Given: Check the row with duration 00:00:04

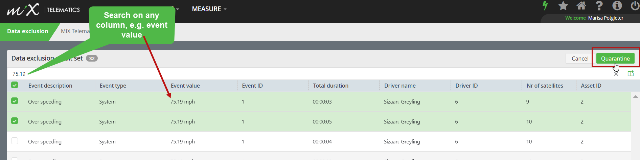Looking at the screenshot, I should point(15,141).
